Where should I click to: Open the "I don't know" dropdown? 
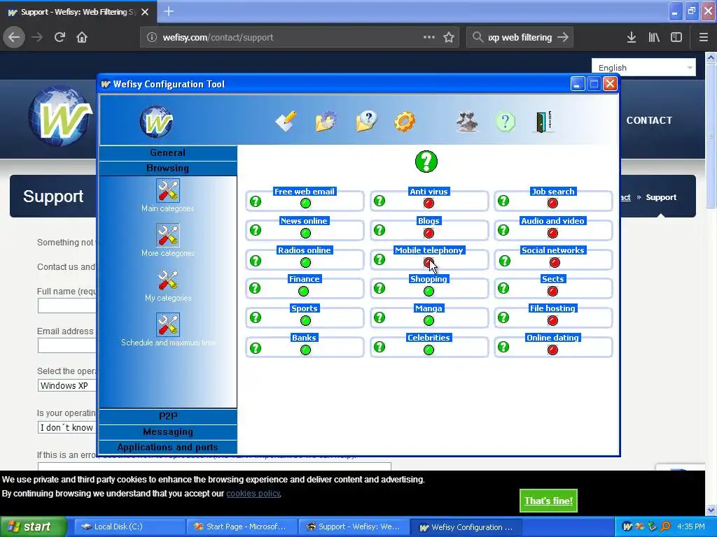pos(67,427)
